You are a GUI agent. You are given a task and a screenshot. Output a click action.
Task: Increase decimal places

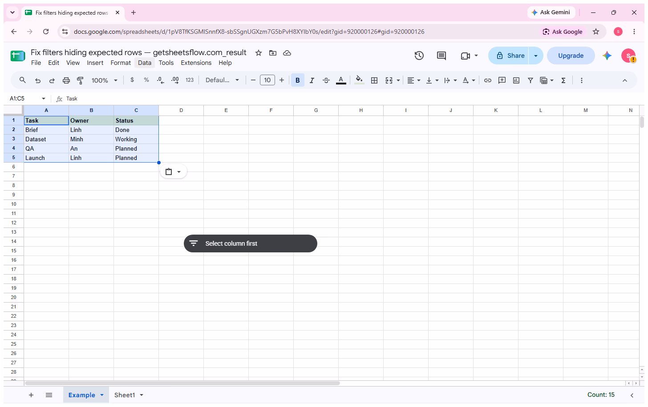click(175, 80)
